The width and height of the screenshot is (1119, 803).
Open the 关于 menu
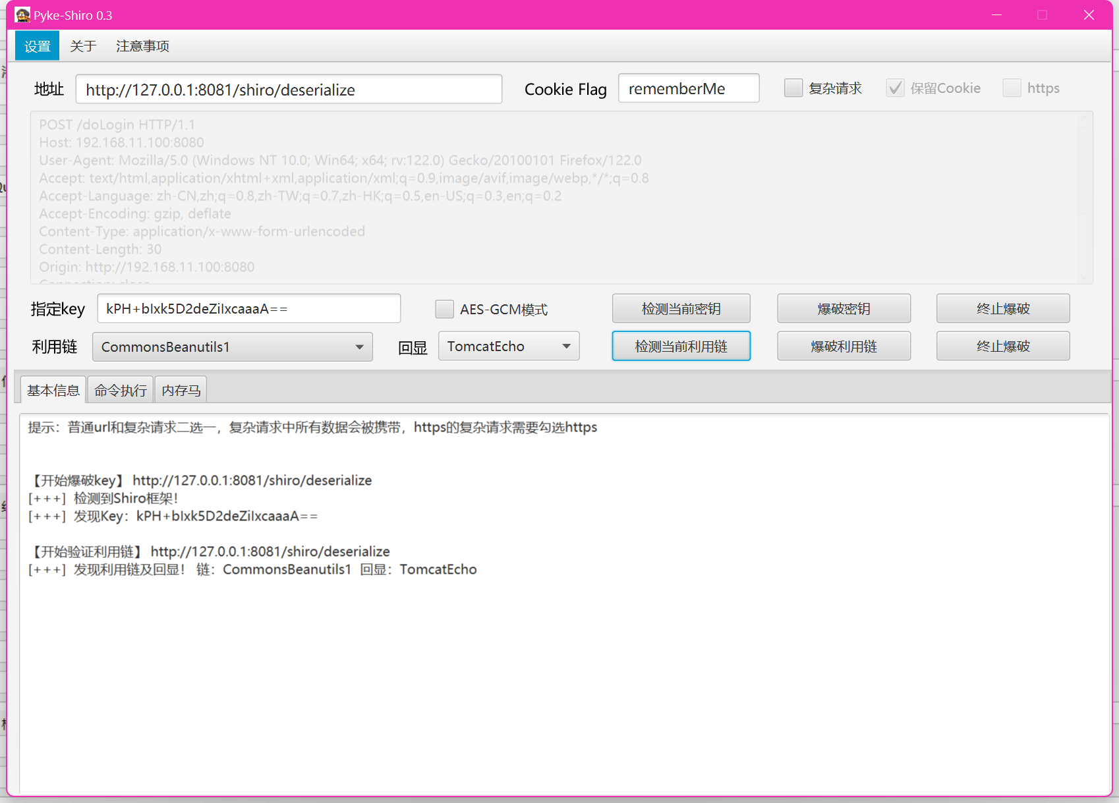coord(83,46)
